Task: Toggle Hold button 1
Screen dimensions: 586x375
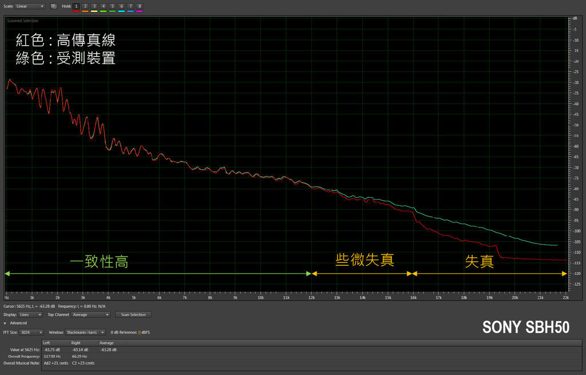Action: (76, 6)
